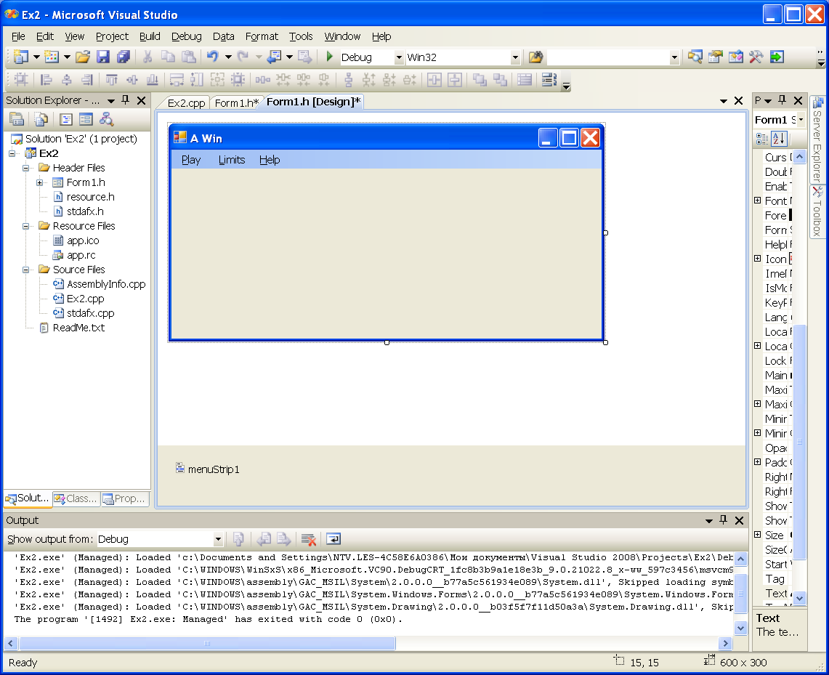Open the Format menu
The width and height of the screenshot is (829, 675).
(x=261, y=36)
